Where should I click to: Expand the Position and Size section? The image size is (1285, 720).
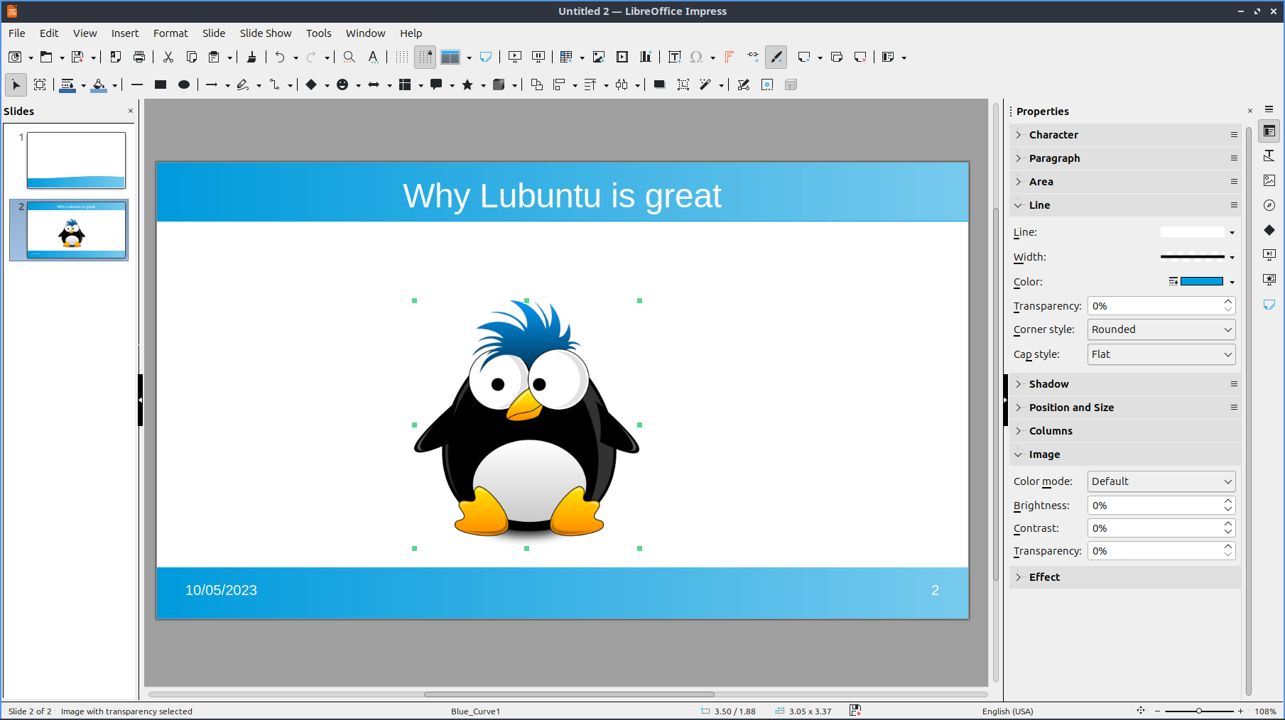click(x=1071, y=408)
